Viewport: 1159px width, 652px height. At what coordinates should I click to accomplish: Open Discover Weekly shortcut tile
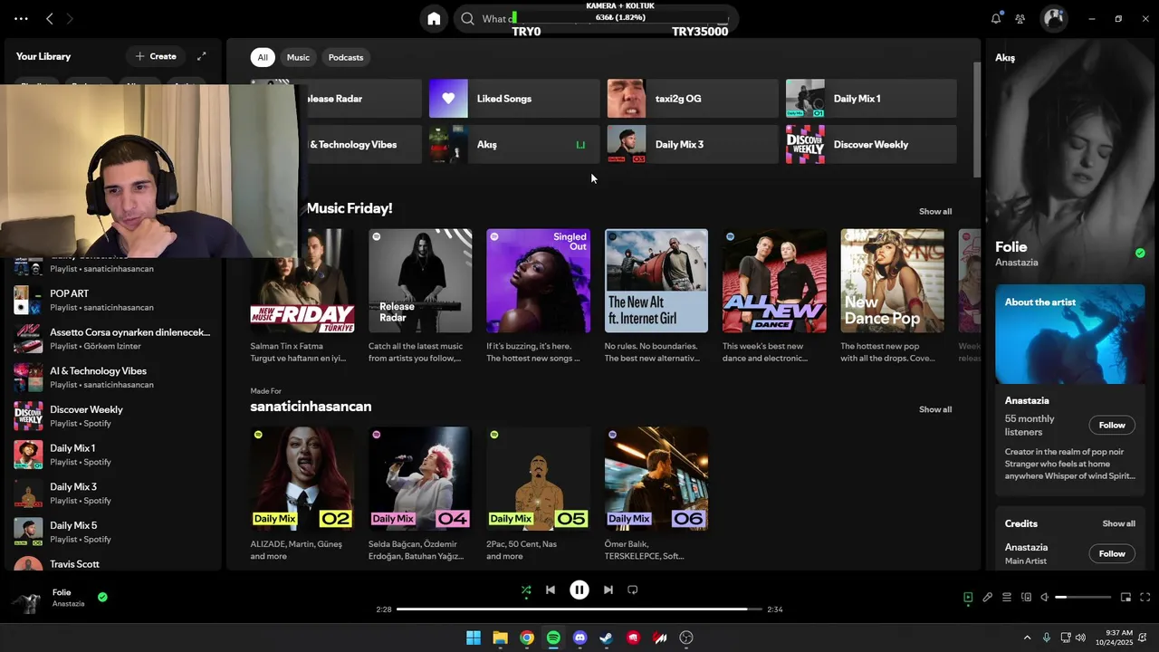click(871, 145)
